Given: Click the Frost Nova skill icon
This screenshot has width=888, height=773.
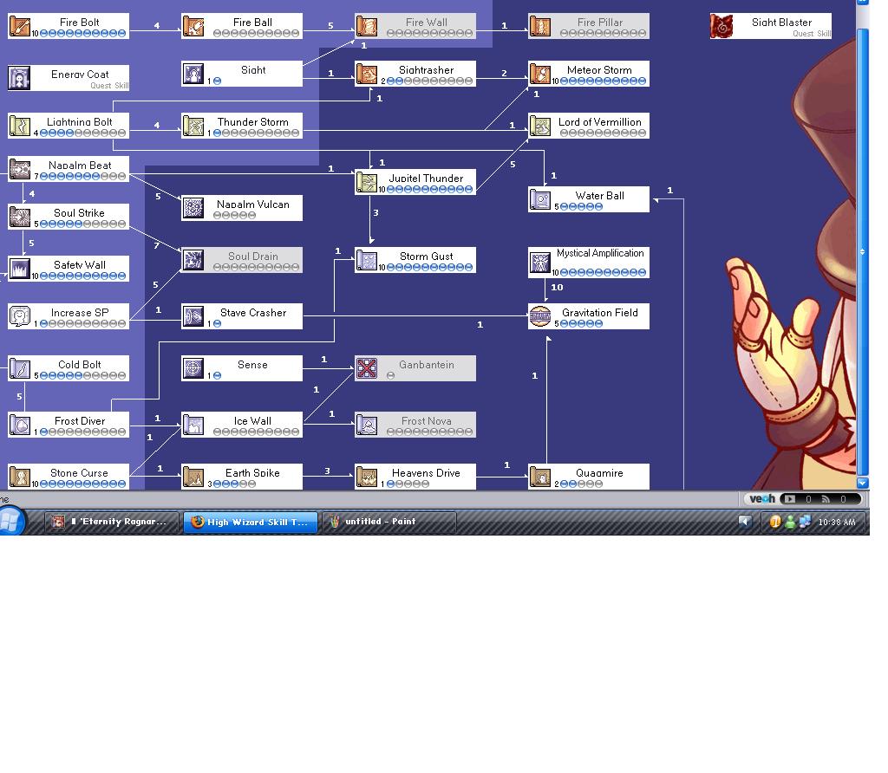Looking at the screenshot, I should pos(367,425).
